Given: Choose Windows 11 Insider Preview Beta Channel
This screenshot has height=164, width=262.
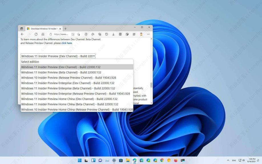Looking at the screenshot, I should pos(61,72).
